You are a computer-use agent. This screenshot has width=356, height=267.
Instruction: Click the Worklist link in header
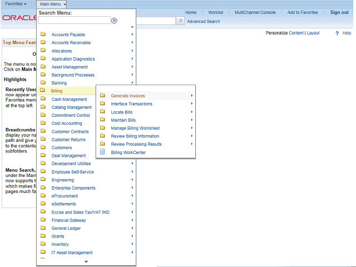point(215,12)
